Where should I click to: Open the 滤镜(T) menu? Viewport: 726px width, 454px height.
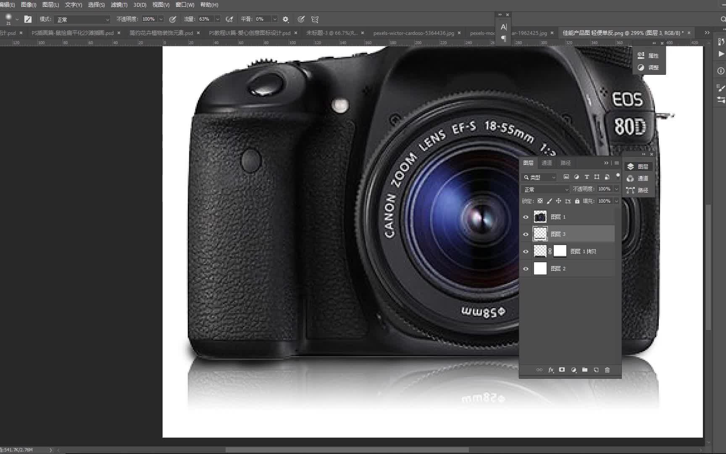(119, 5)
